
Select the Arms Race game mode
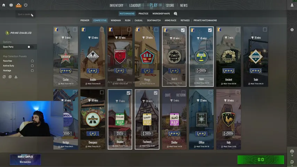coord(171,21)
